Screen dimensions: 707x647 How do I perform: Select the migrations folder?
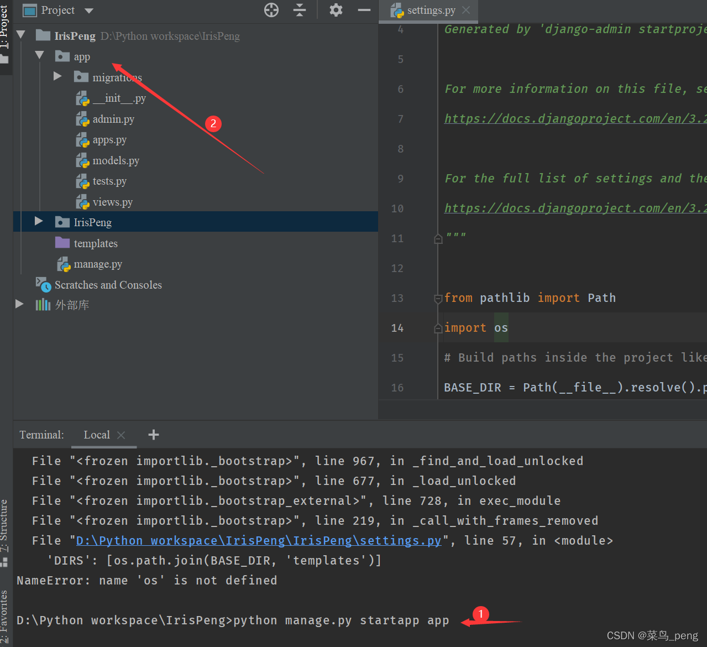(117, 77)
